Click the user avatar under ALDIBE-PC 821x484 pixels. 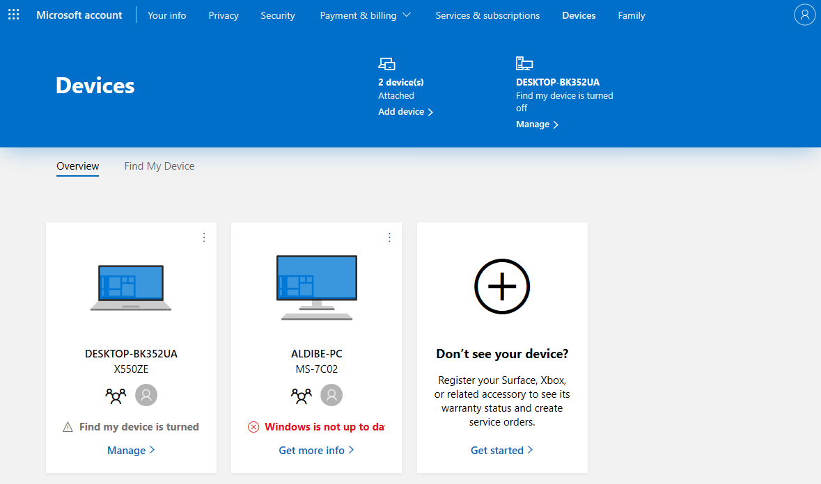pos(331,396)
